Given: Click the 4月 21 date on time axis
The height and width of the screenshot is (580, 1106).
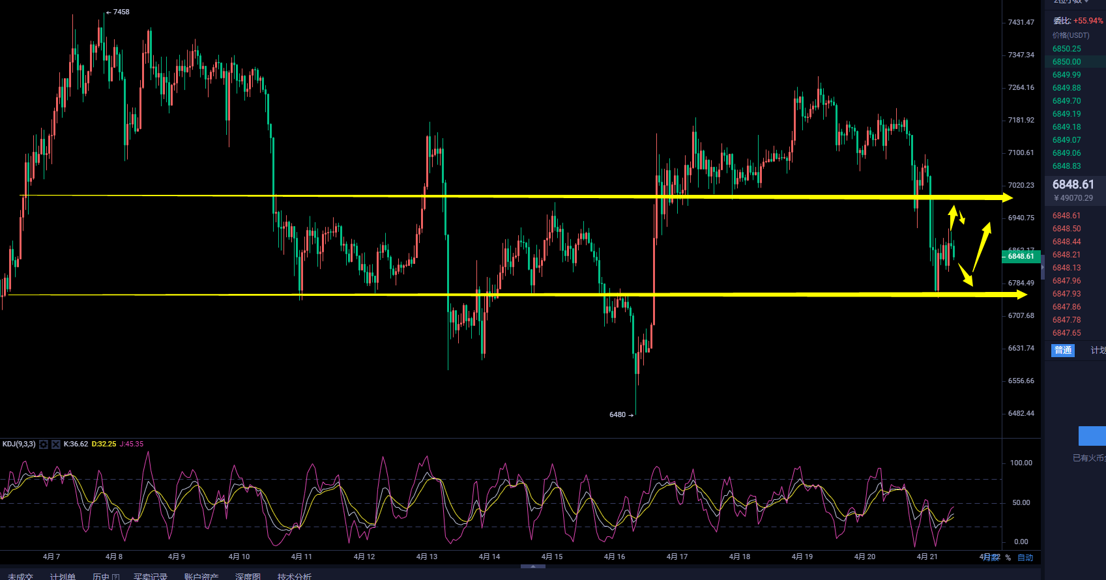Looking at the screenshot, I should [927, 557].
